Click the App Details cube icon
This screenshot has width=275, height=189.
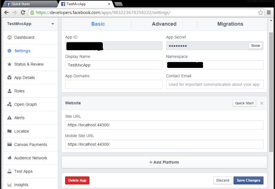pyautogui.click(x=9, y=78)
